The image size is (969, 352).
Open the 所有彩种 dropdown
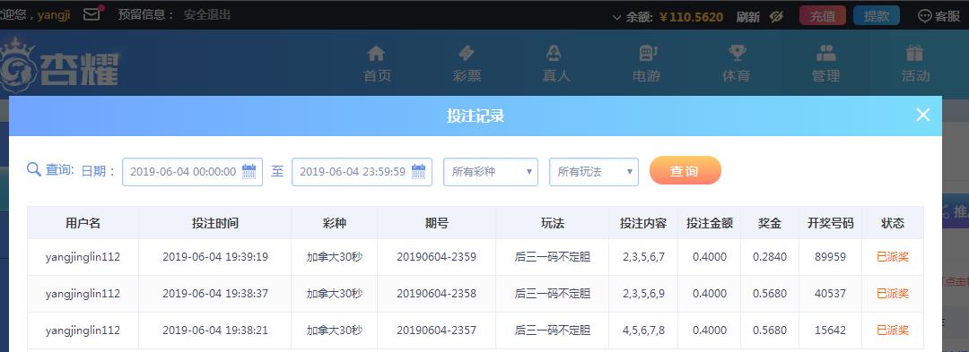point(491,172)
